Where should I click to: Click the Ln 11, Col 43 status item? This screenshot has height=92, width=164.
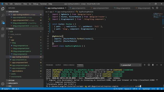pos(118,89)
